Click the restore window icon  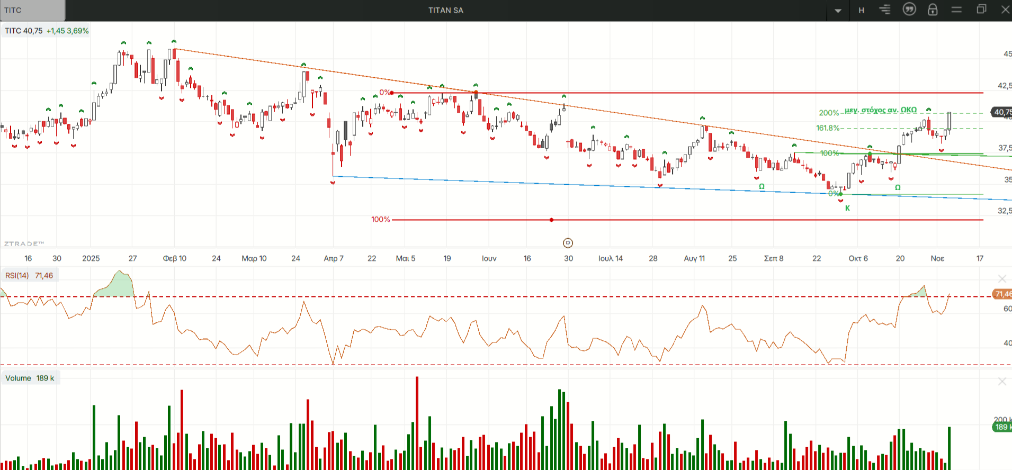[x=981, y=10]
